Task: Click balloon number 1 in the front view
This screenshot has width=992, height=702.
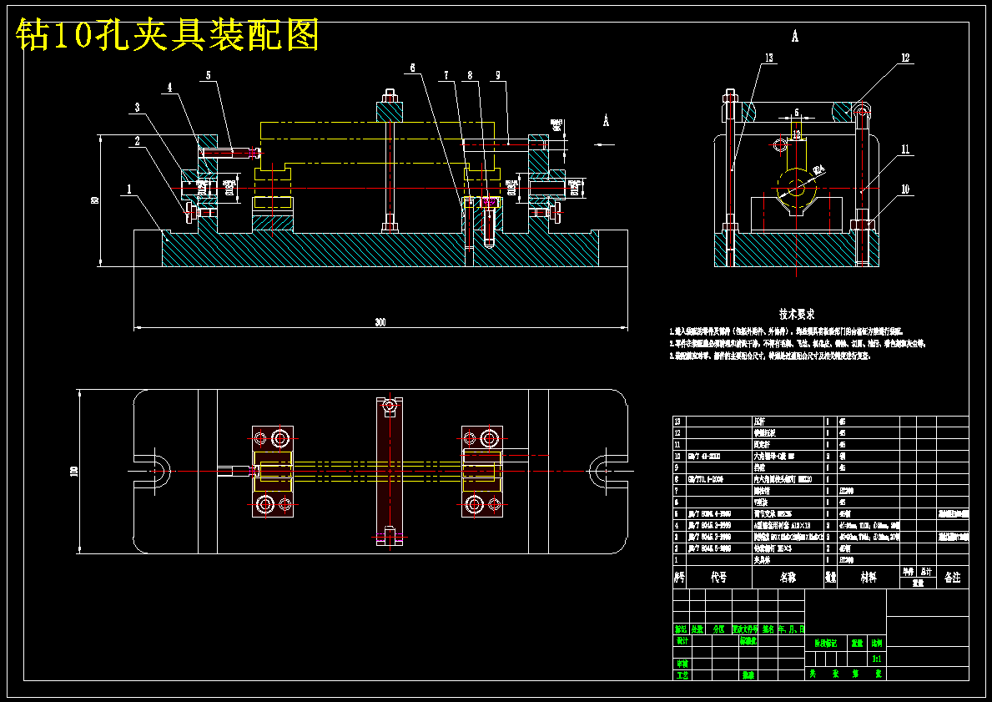Action: [x=129, y=189]
